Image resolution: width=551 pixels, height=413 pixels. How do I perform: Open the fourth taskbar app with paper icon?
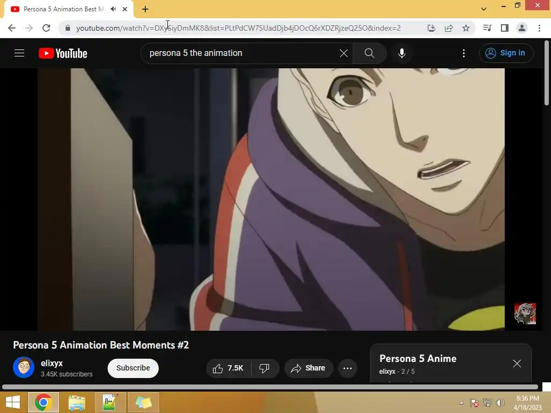[143, 402]
